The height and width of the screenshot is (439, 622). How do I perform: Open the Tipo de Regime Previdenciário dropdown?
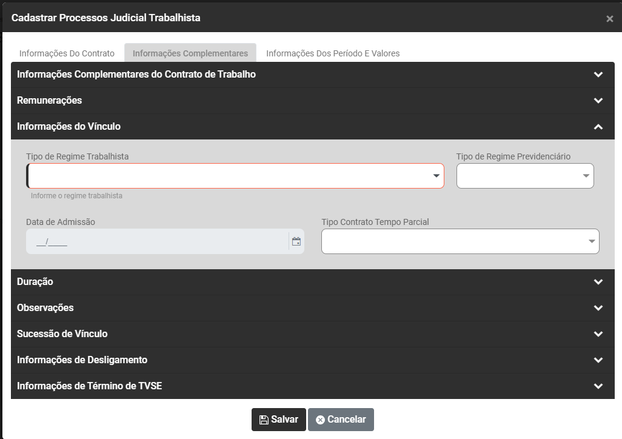click(525, 176)
